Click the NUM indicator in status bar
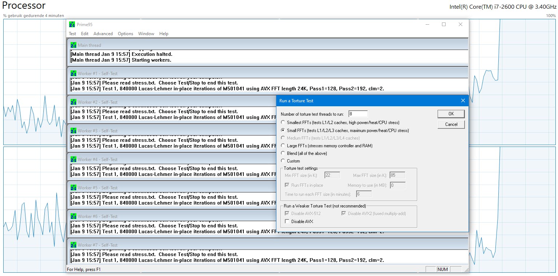Viewport: 558px width, 276px height. [x=443, y=269]
